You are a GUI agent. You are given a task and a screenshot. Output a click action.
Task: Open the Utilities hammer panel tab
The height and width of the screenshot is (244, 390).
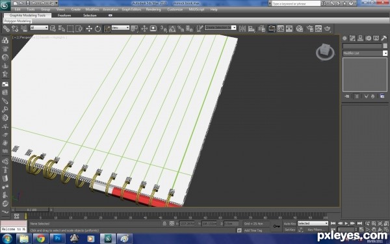click(384, 38)
